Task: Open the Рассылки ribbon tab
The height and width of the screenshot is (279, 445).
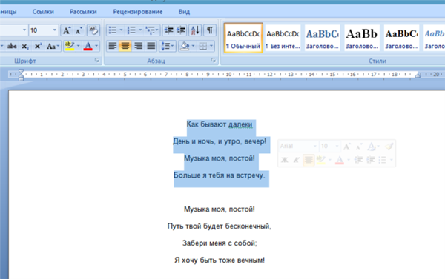Action: tap(83, 12)
